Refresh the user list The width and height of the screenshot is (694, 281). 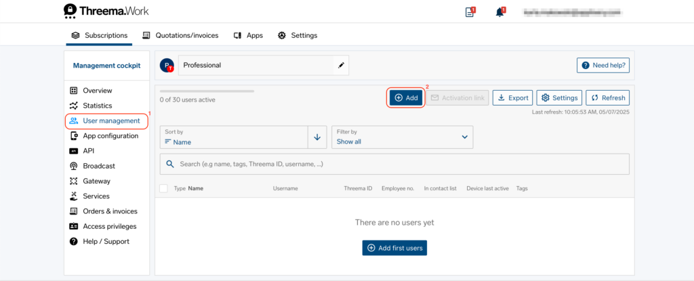(x=608, y=98)
